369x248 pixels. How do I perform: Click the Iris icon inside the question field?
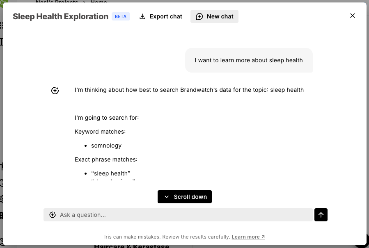point(53,215)
